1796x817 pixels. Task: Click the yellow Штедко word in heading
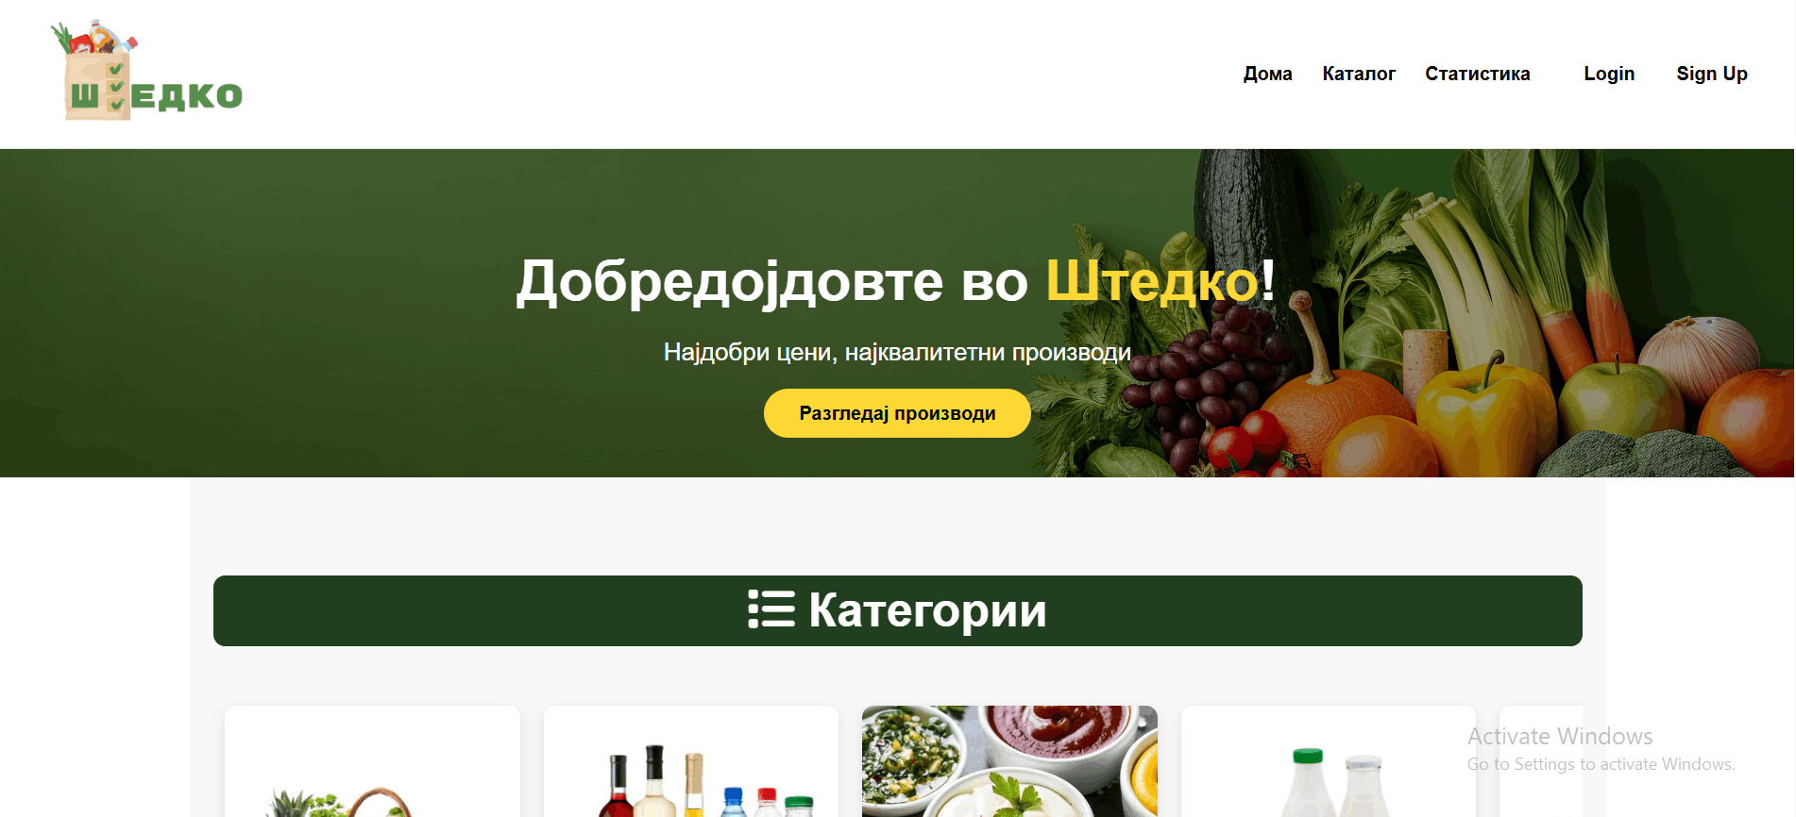click(x=1152, y=281)
